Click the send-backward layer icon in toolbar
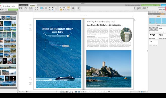The width and height of the screenshot is (166, 98). click(35, 10)
